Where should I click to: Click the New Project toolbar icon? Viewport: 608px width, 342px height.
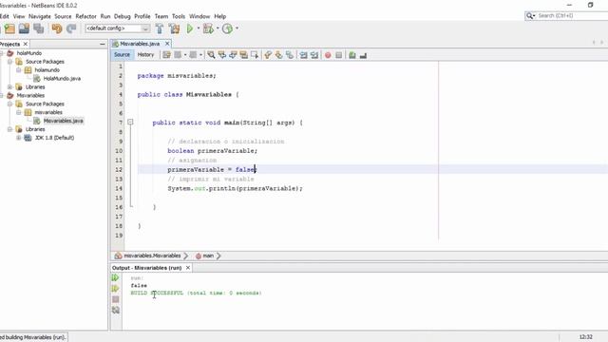point(9,28)
